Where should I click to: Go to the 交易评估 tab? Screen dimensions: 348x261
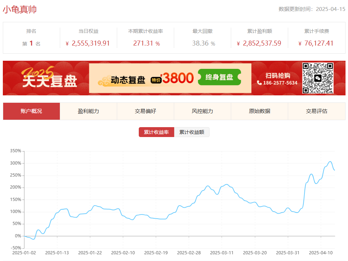click(317, 111)
